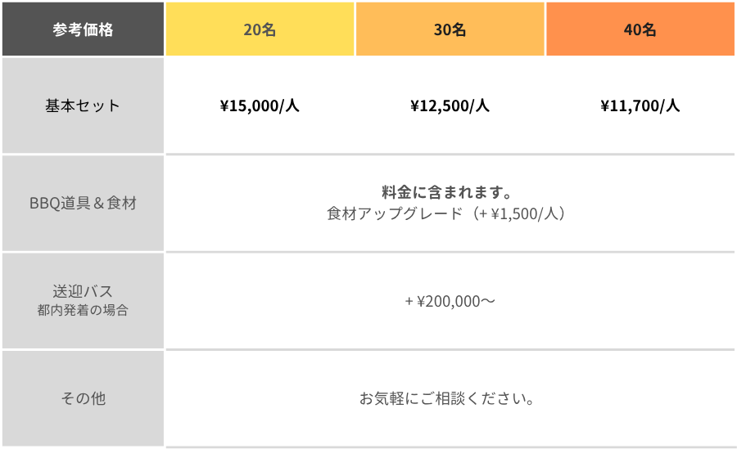Click the 送迎バス row label
This screenshot has width=737, height=449.
click(x=83, y=291)
